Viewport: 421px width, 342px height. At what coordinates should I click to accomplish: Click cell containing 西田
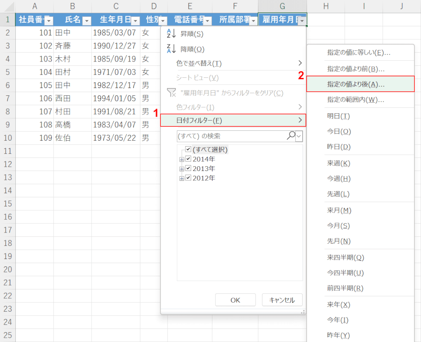[x=73, y=98]
